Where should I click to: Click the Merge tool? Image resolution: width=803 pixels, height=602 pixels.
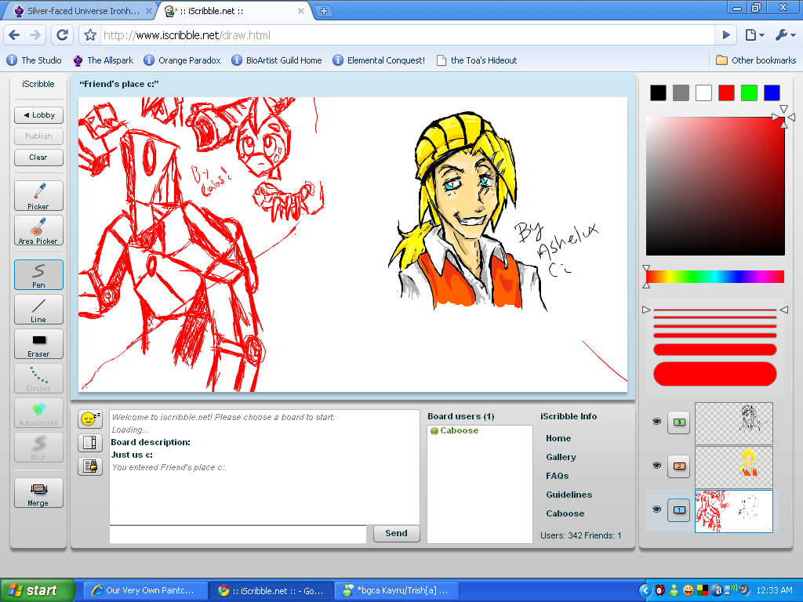[38, 492]
